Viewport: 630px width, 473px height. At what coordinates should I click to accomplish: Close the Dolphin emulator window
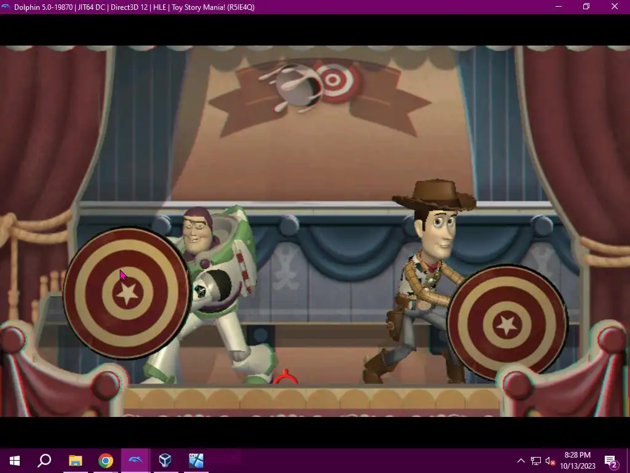tap(615, 7)
